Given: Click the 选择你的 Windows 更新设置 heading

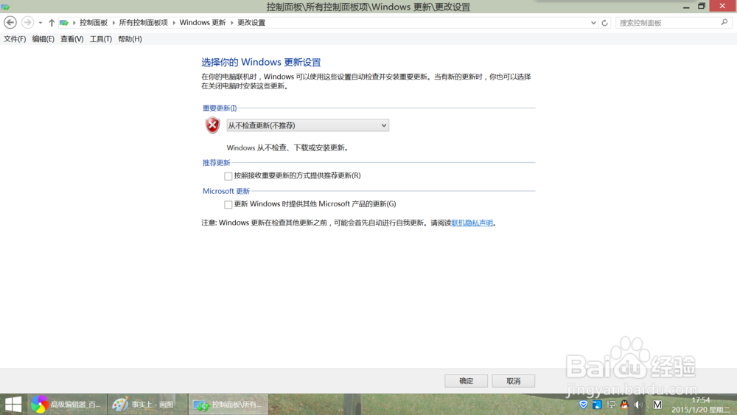Looking at the screenshot, I should click(x=261, y=62).
